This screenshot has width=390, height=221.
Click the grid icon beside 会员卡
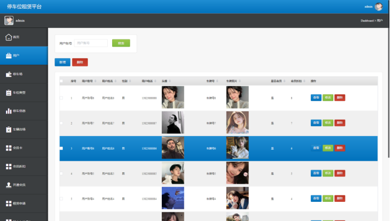(x=8, y=148)
